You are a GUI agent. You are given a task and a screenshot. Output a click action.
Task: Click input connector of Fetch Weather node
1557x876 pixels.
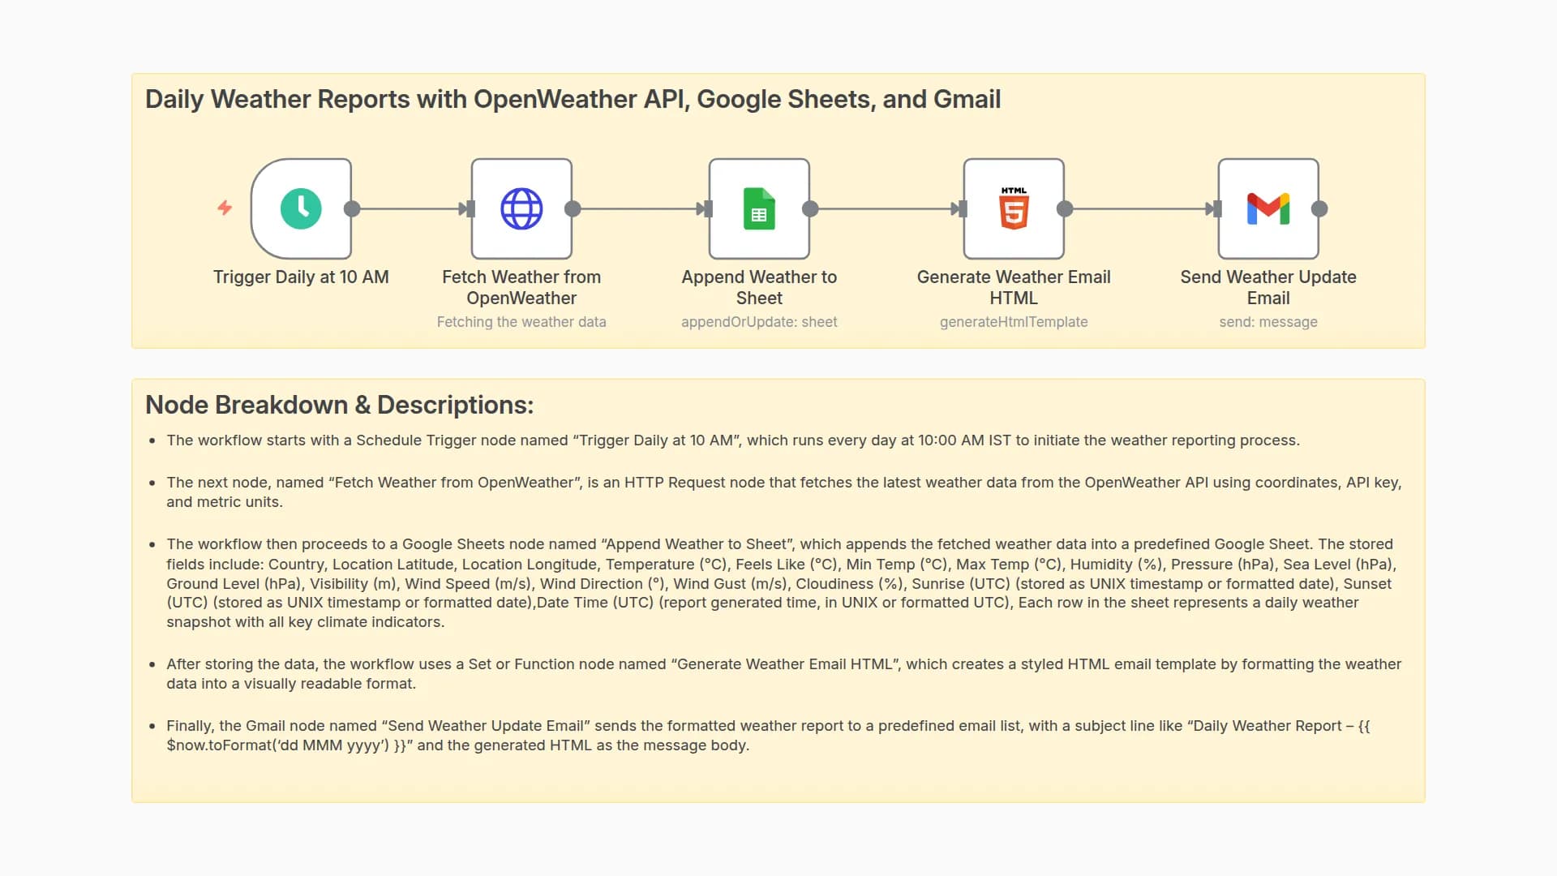click(470, 209)
